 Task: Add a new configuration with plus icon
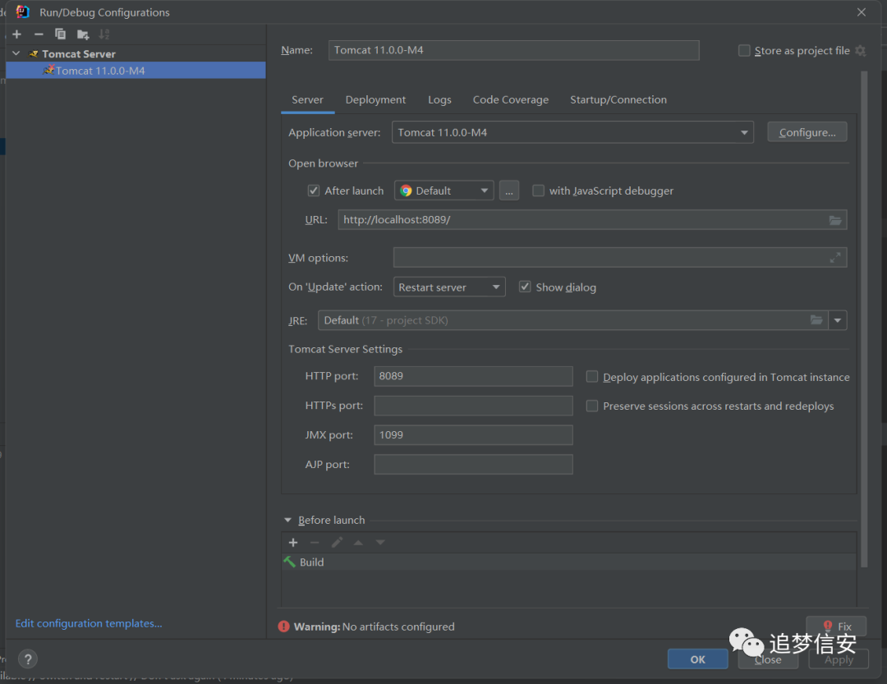(x=17, y=34)
